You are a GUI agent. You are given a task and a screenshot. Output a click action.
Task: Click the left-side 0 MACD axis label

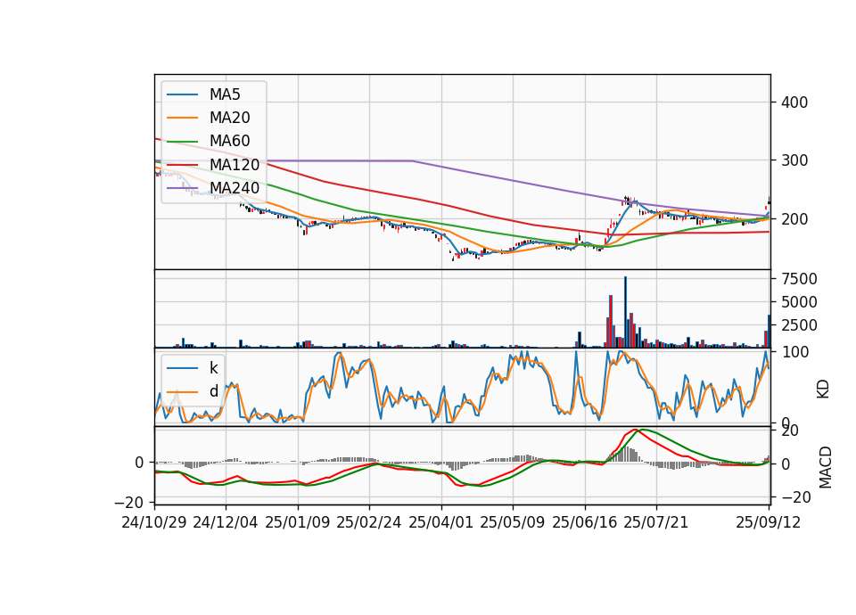139,463
